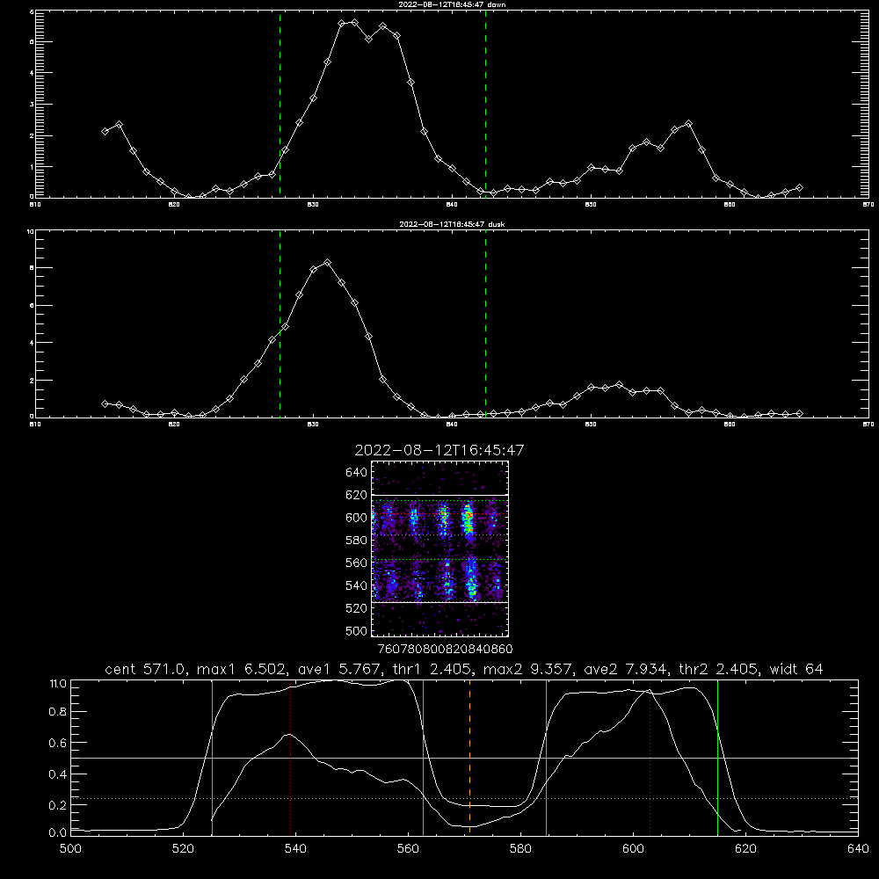Click x-axis label 520 of bottom plot
Image resolution: width=879 pixels, height=879 pixels.
(184, 849)
